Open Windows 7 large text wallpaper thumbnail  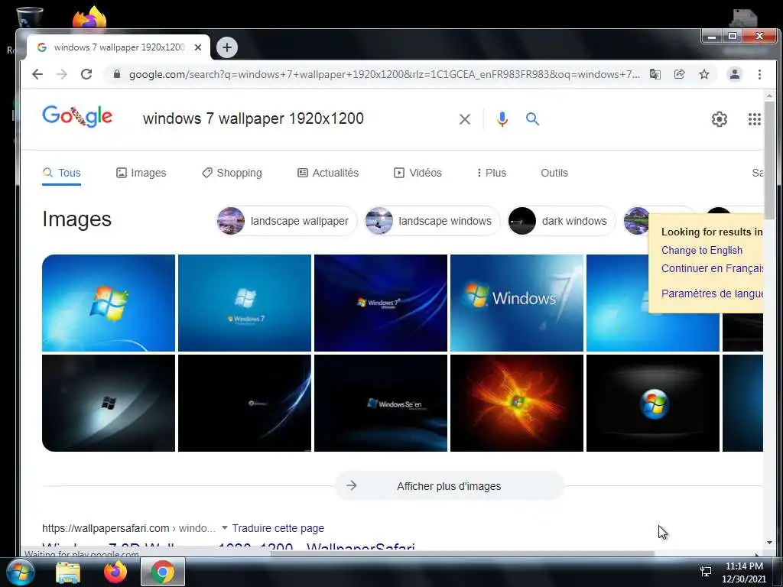[517, 303]
